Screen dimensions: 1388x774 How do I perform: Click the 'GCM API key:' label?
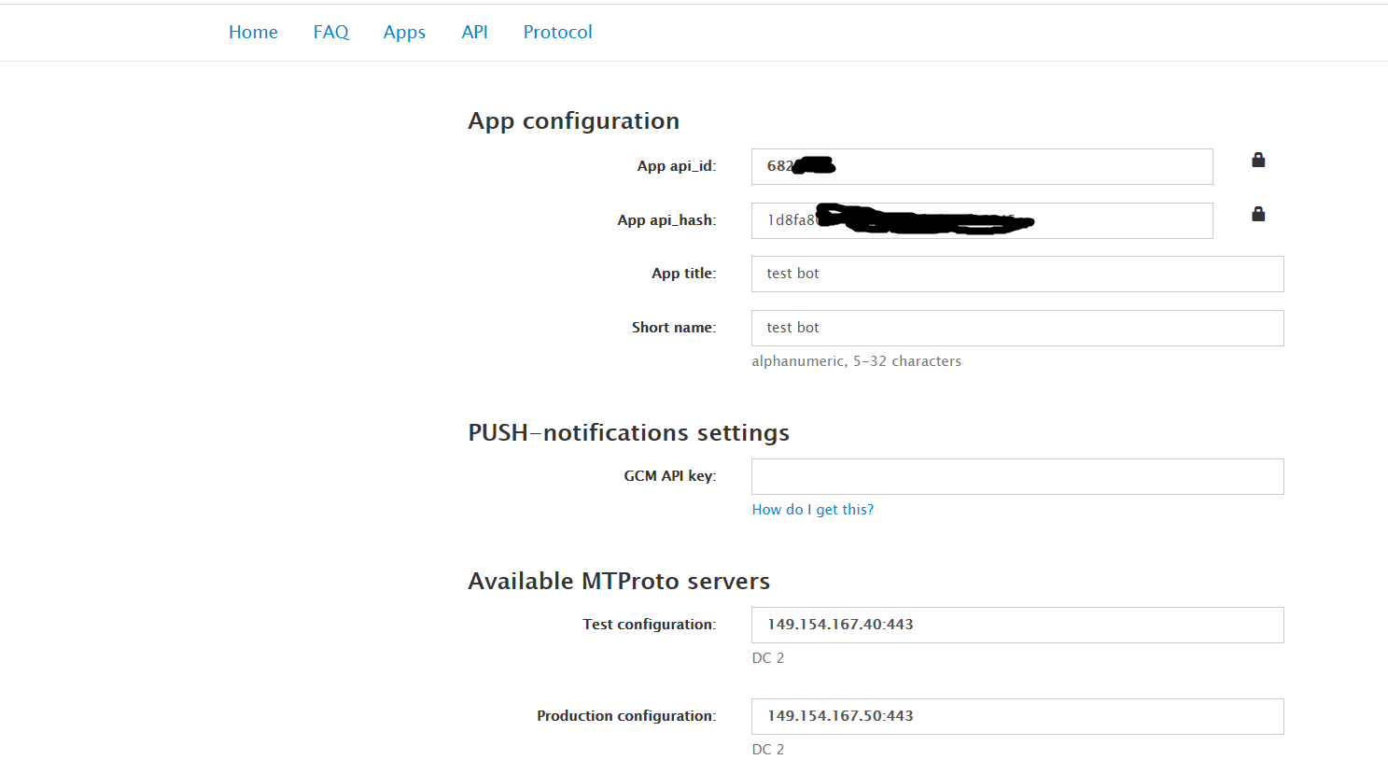[670, 476]
